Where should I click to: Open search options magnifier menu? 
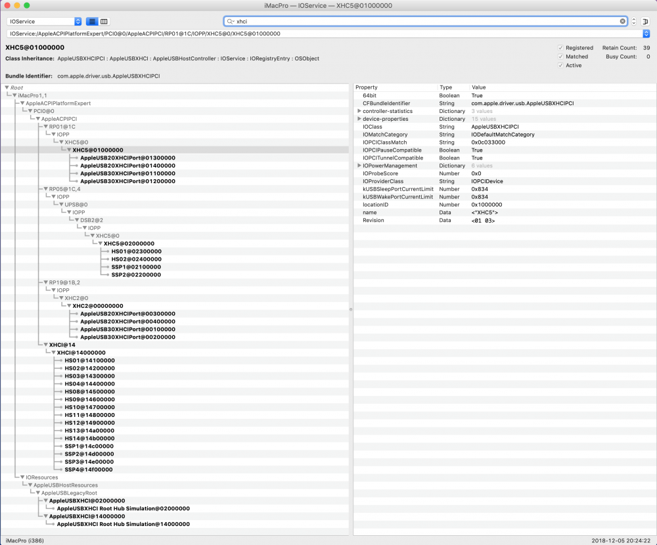point(230,22)
